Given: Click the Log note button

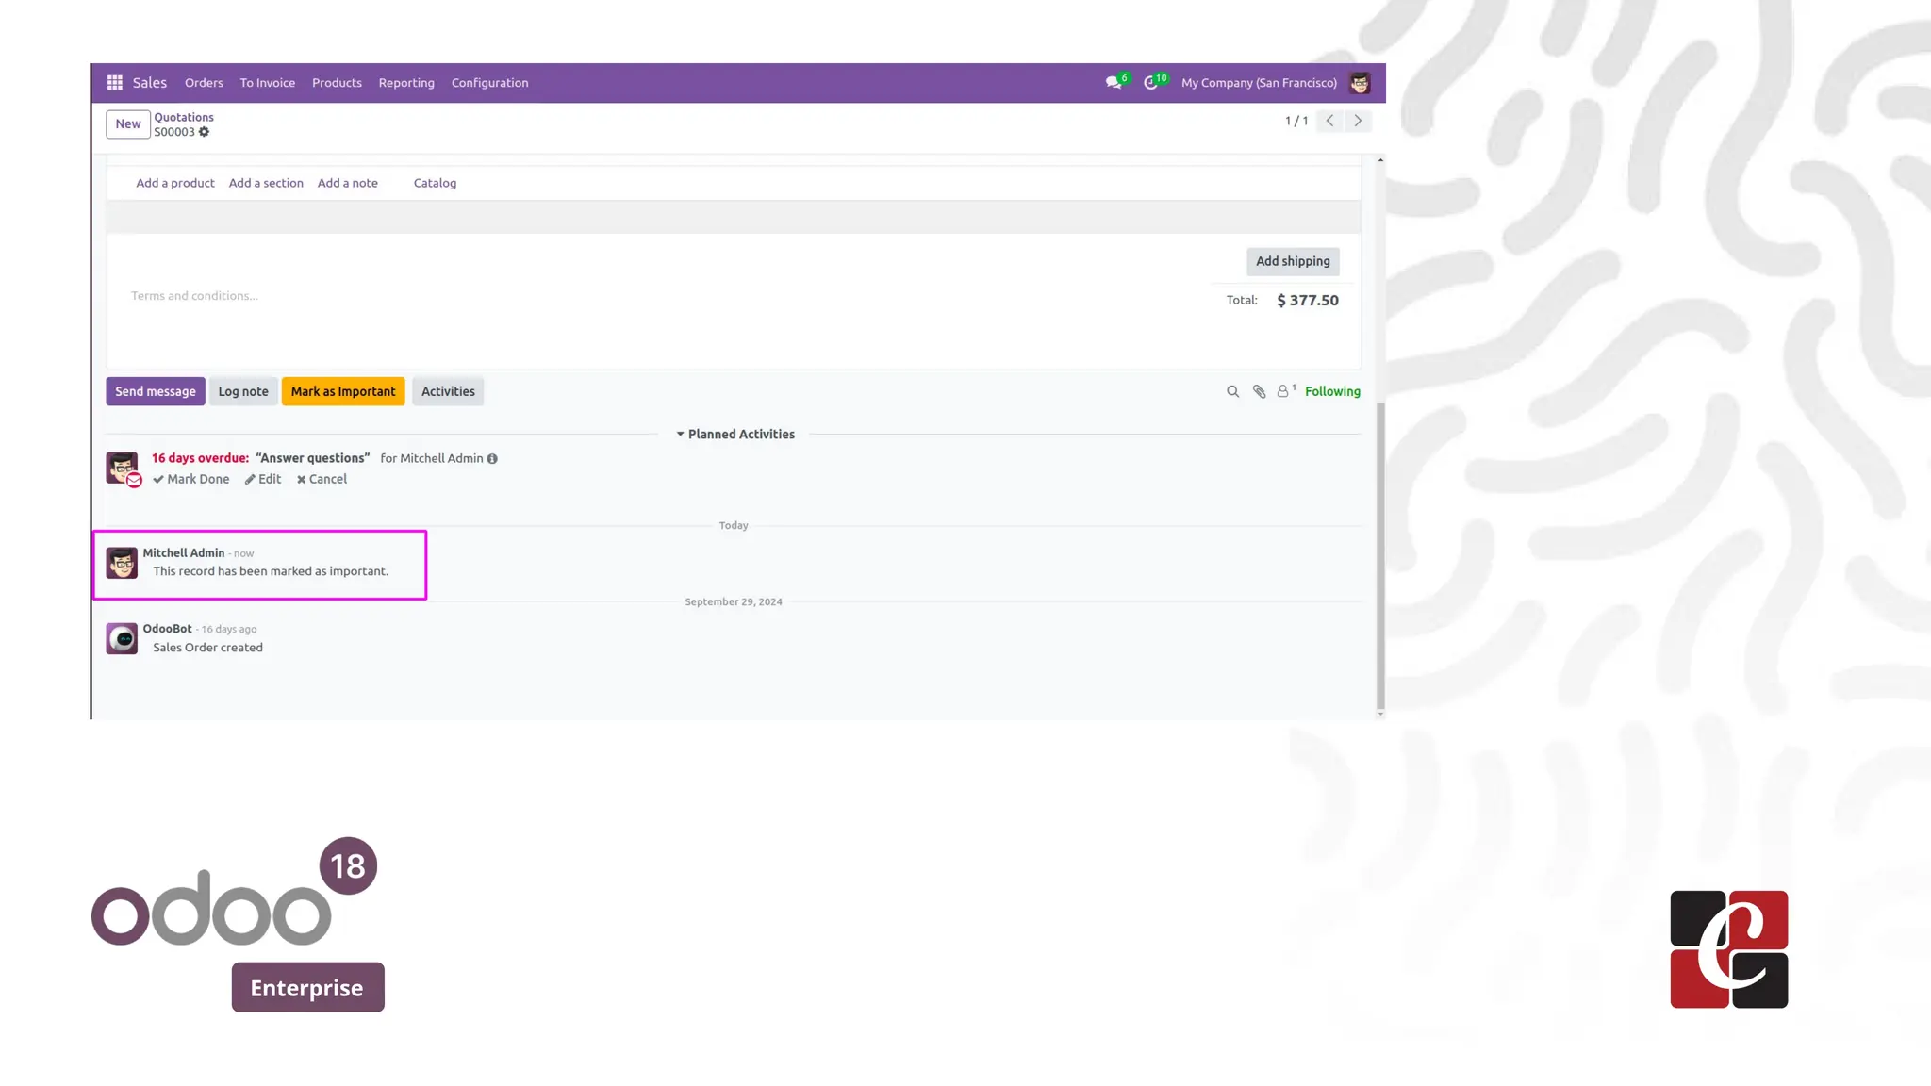Looking at the screenshot, I should pos(243,391).
